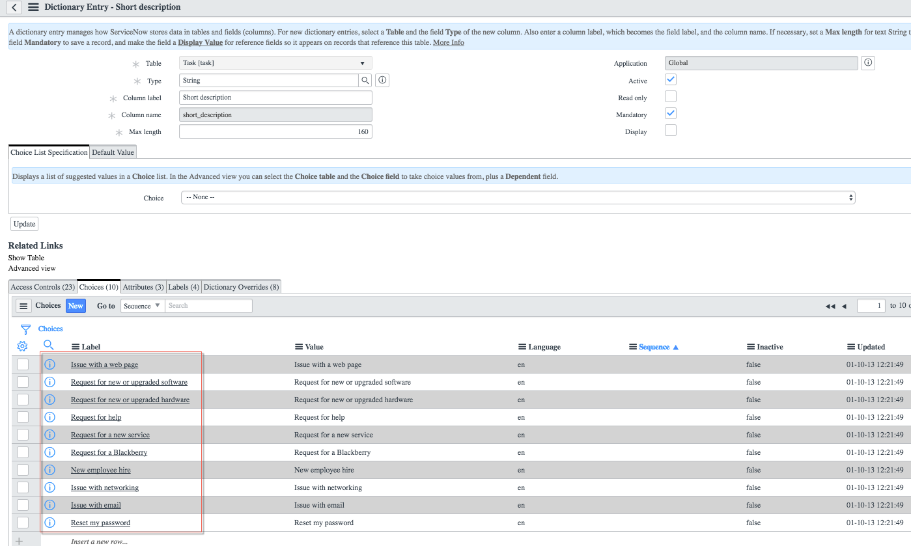This screenshot has height=546, width=911.
Task: Switch to Choice List Specification tab
Action: [x=49, y=152]
